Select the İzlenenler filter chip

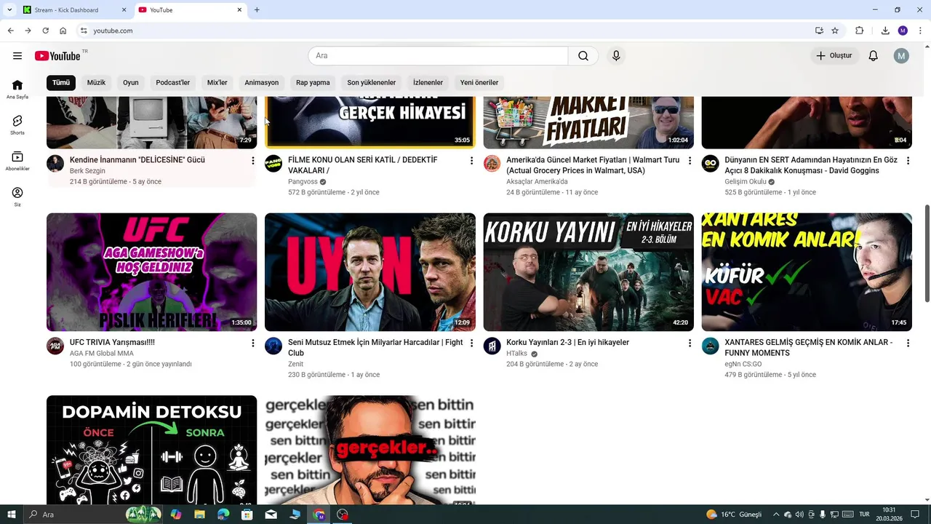(428, 82)
